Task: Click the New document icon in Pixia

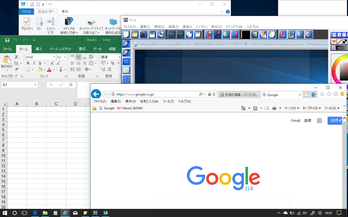Action: [x=126, y=34]
